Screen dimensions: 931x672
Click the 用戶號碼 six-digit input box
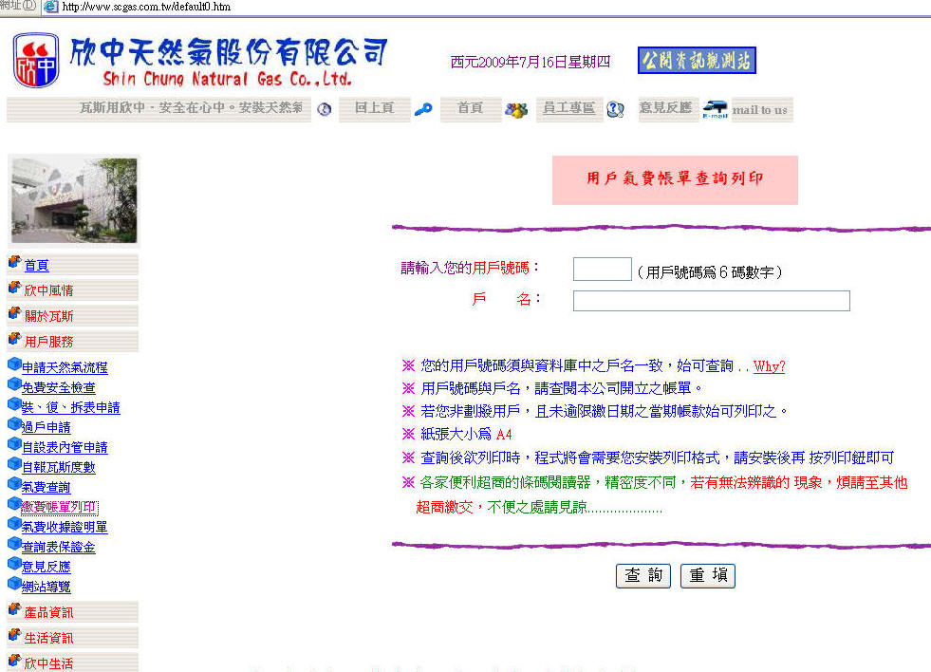pos(602,270)
